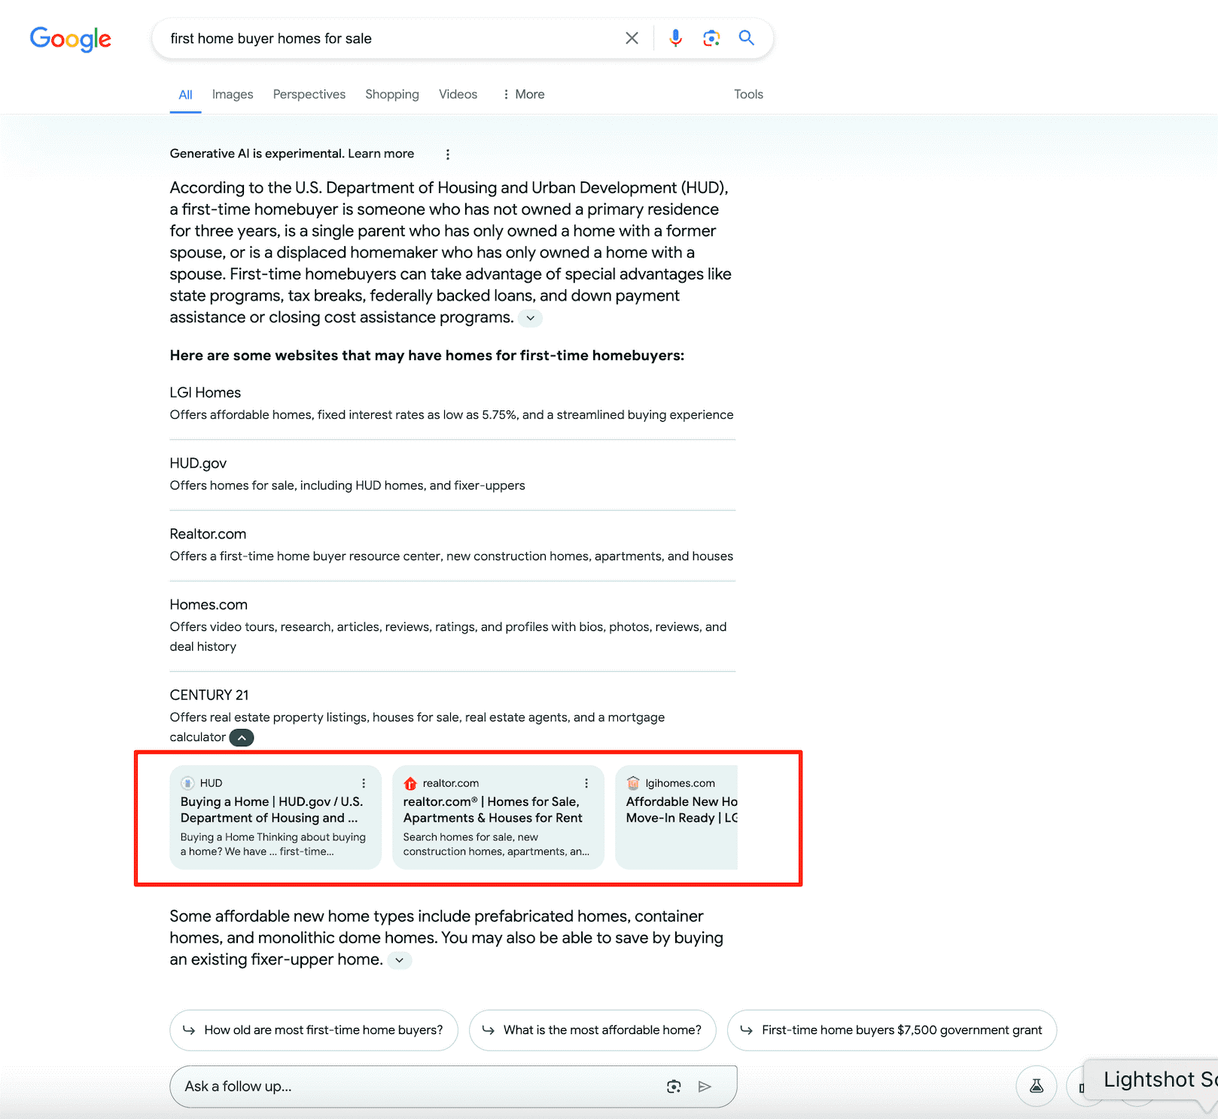Expand affordable home types paragraph chevron
This screenshot has width=1218, height=1119.
click(400, 960)
